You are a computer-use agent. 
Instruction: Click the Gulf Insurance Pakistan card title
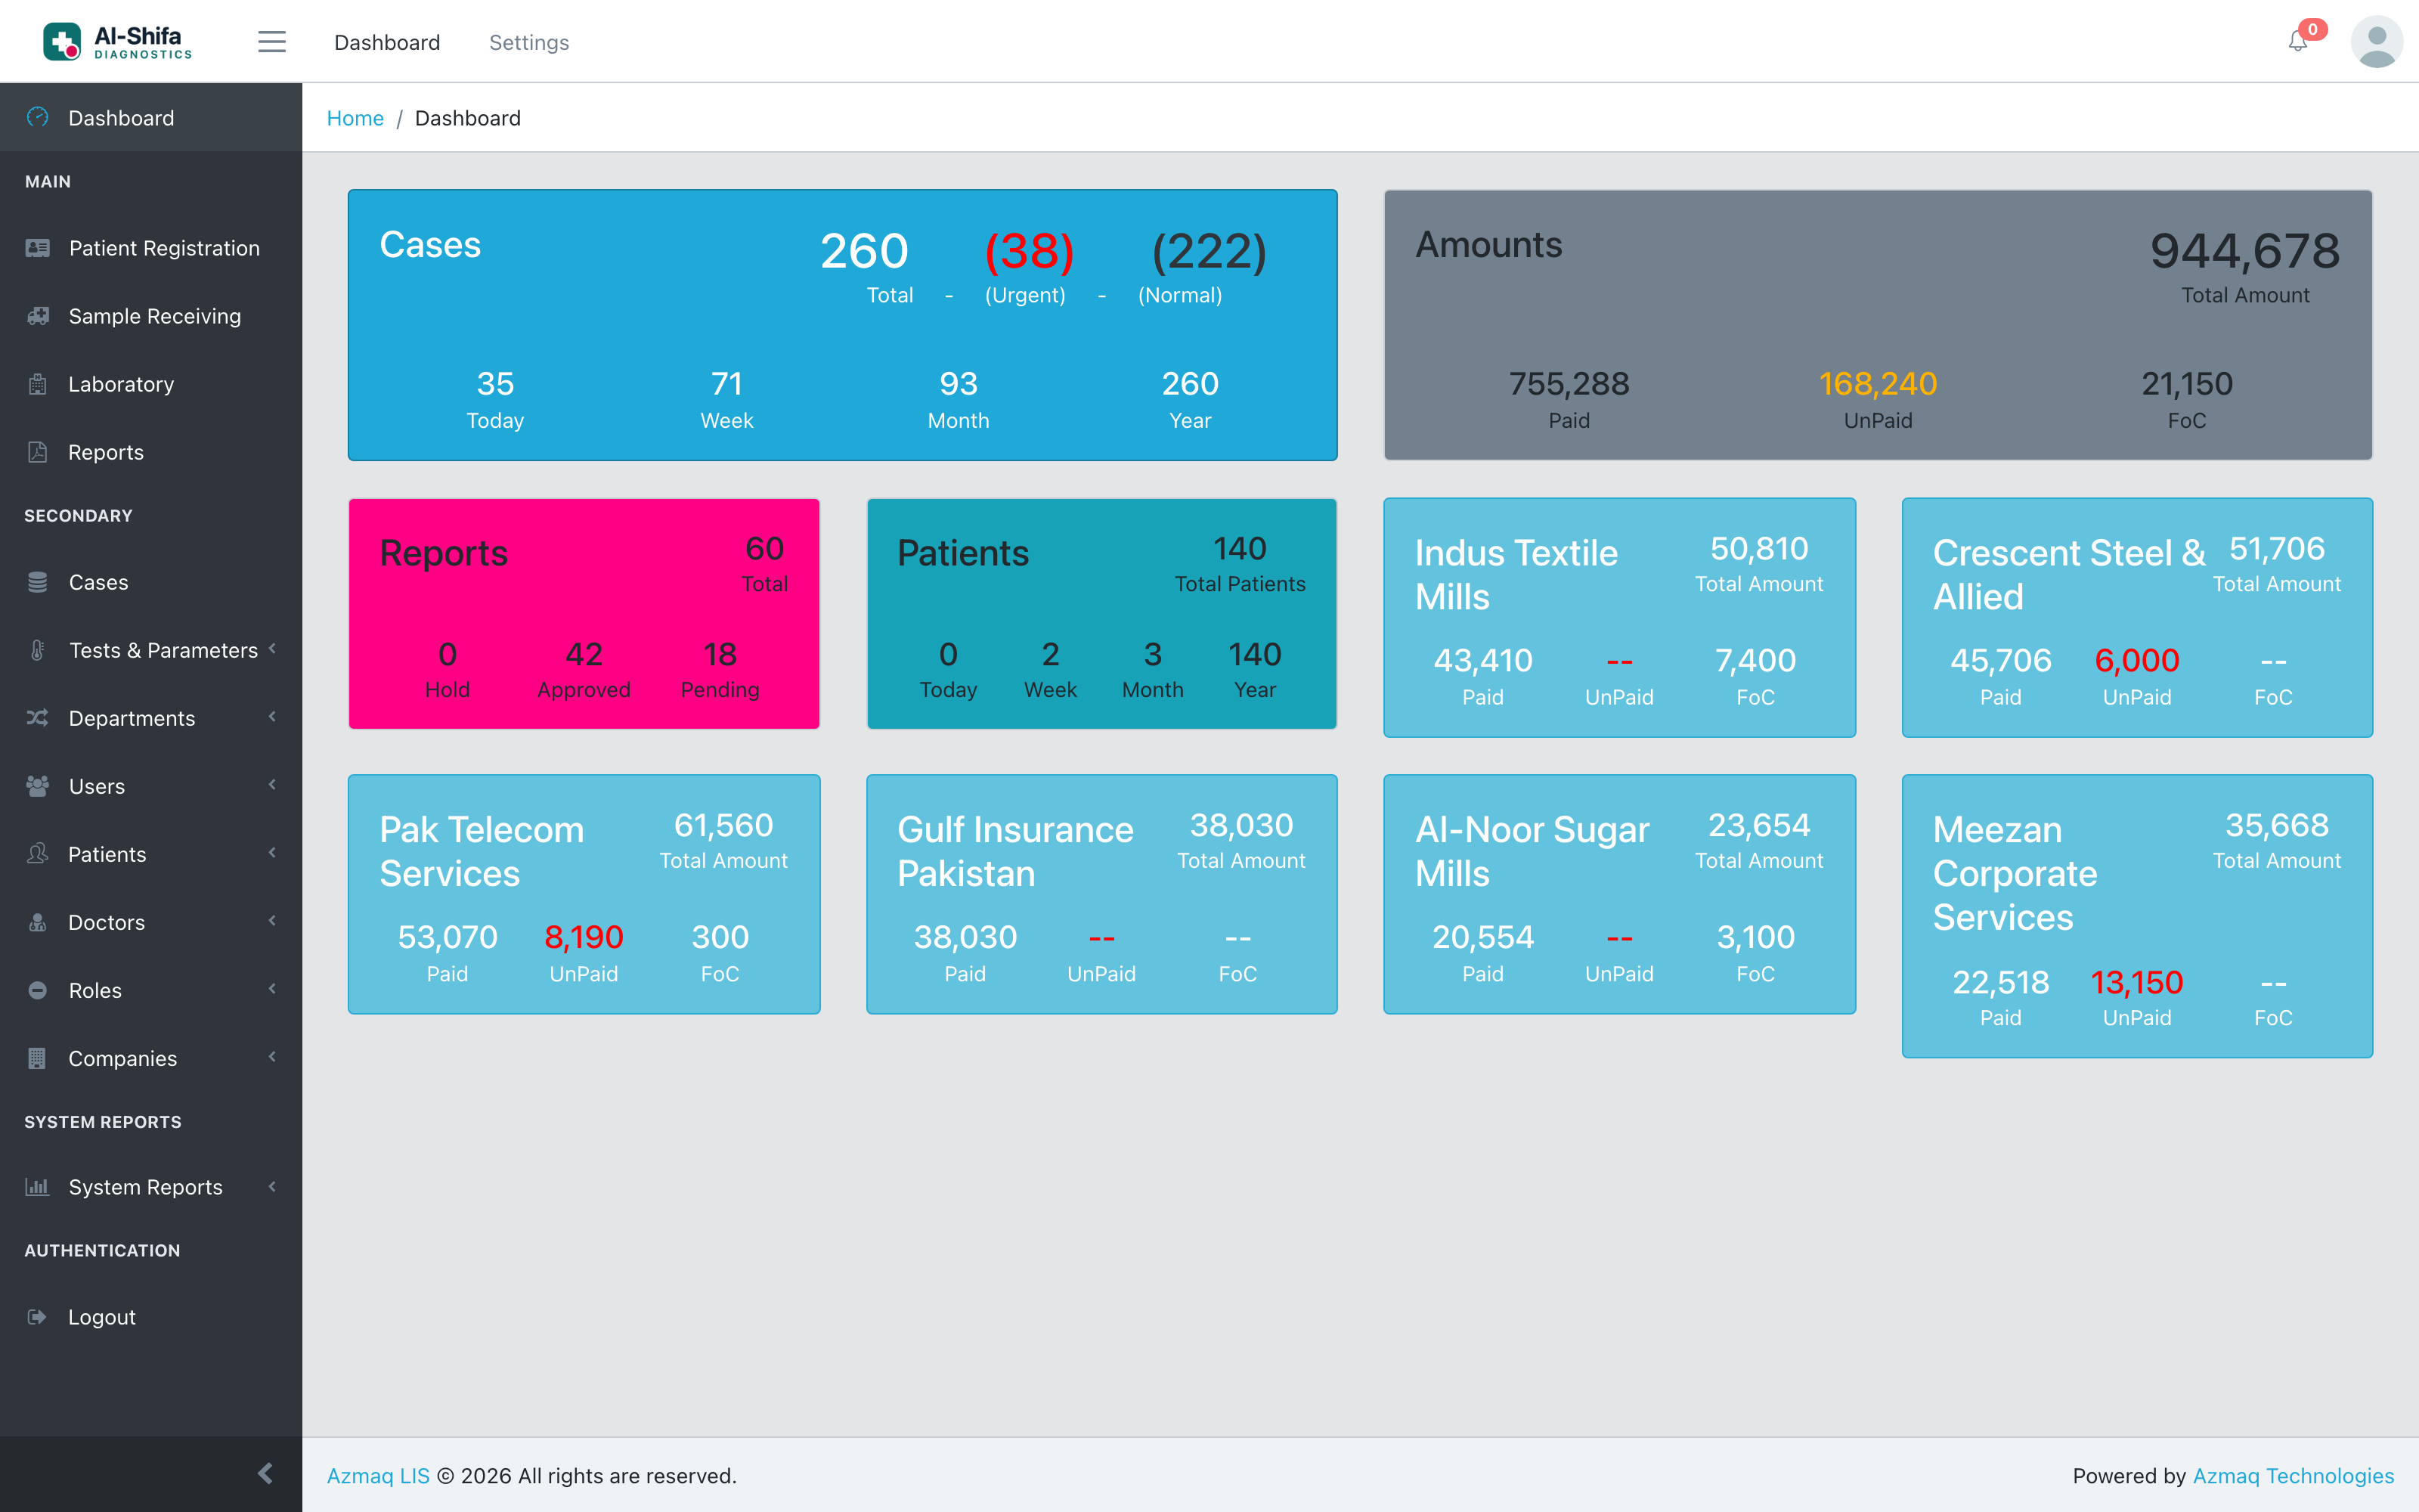pos(1015,851)
